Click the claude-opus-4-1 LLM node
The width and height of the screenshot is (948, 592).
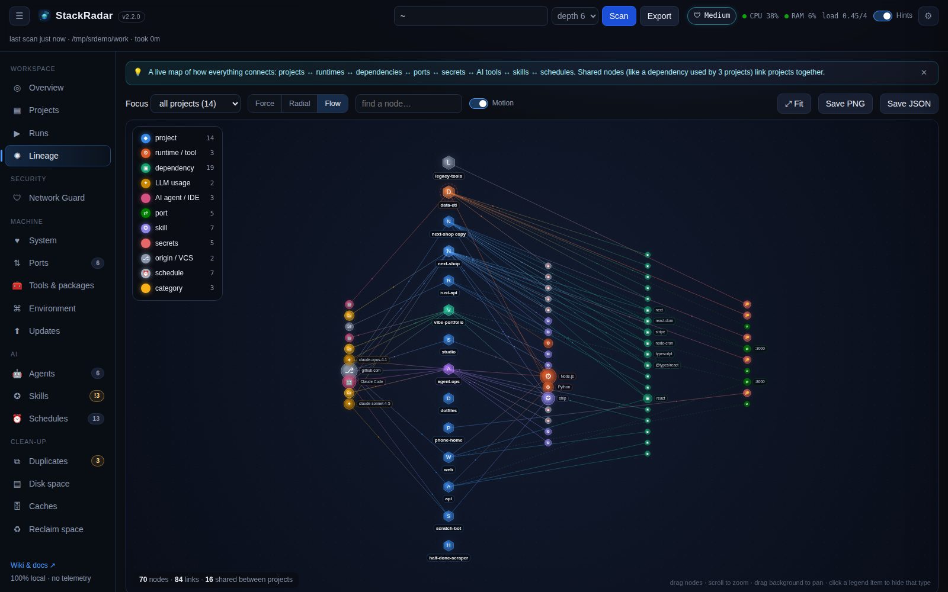click(350, 360)
